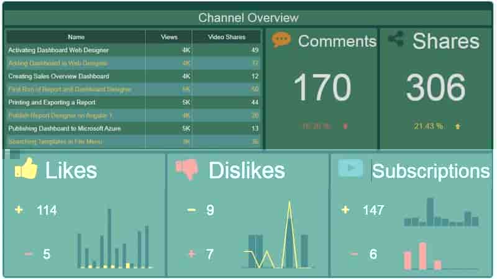Viewport: 497px width, 279px height.
Task: Click the Likes gained value 114
Action: (47, 210)
